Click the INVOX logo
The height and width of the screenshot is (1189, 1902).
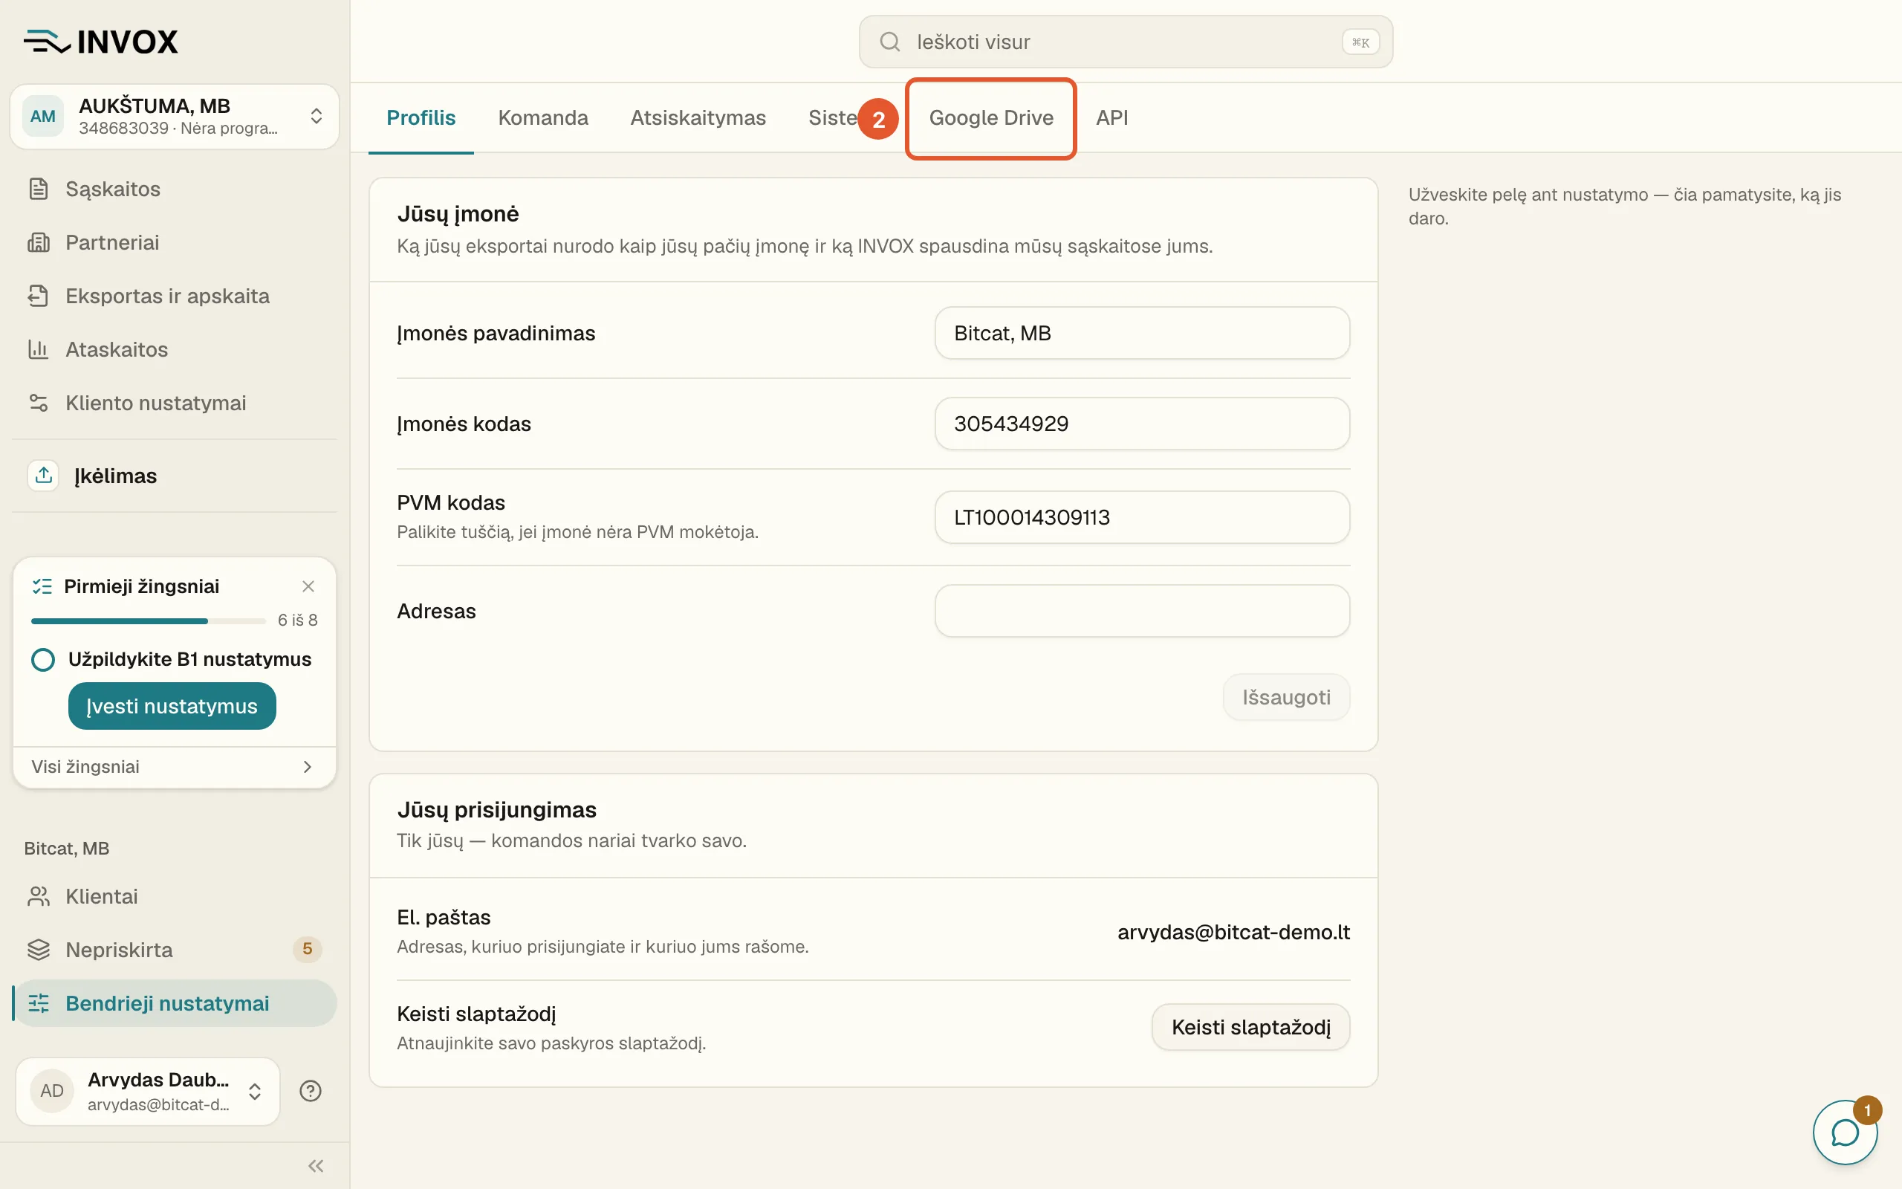pos(100,42)
